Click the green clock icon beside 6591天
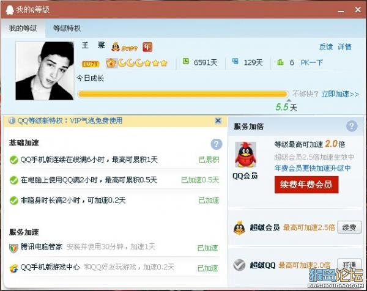 186,62
